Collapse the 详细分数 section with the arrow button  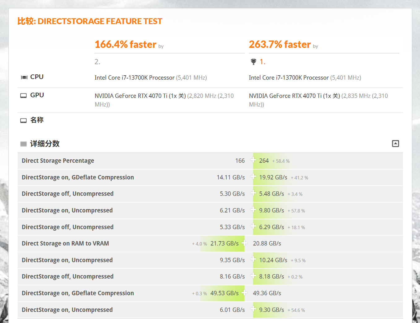point(395,144)
